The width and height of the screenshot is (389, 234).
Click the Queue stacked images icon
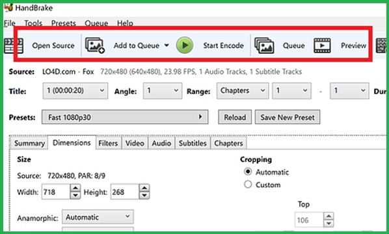pos(265,45)
